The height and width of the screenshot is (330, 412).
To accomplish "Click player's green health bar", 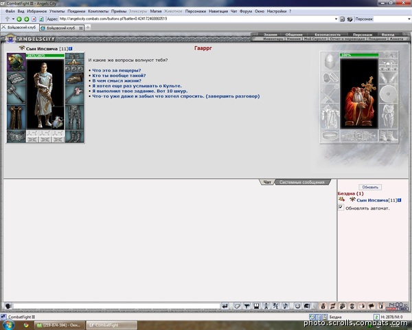I will coord(45,56).
